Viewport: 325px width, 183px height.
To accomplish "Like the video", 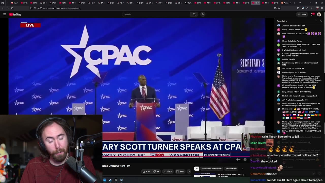I will [146, 171].
